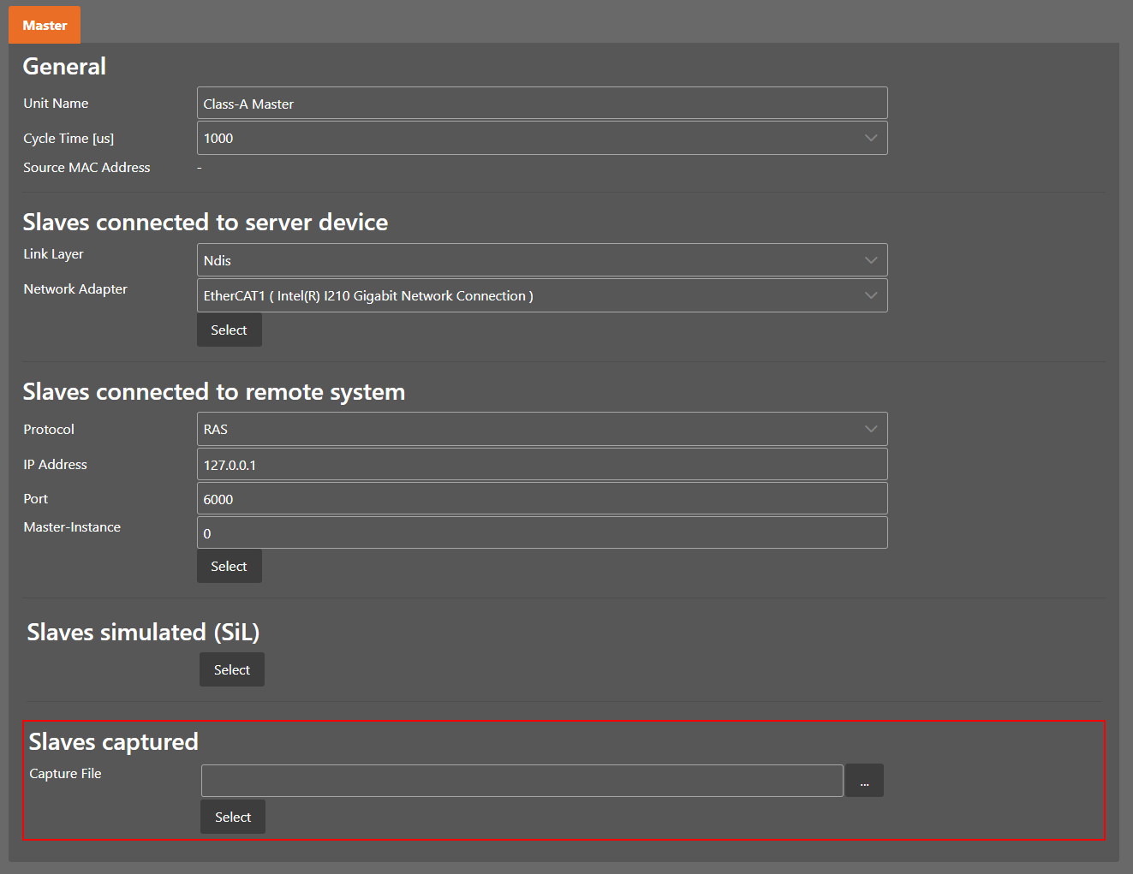1133x874 pixels.
Task: Click the Cycle Time [us] label
Action: (69, 139)
